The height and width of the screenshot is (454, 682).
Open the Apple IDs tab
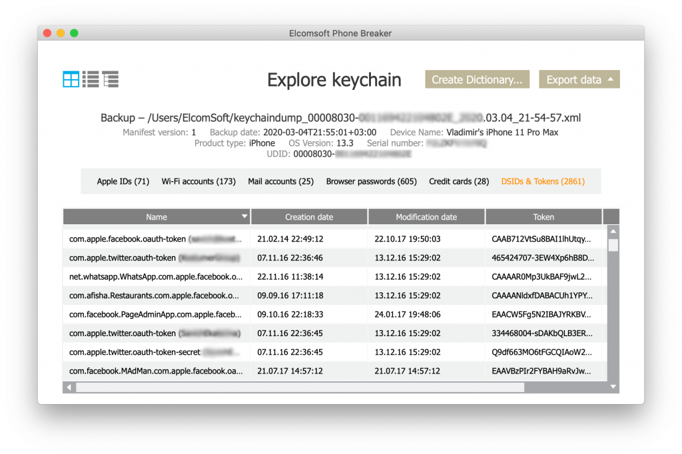pyautogui.click(x=123, y=180)
